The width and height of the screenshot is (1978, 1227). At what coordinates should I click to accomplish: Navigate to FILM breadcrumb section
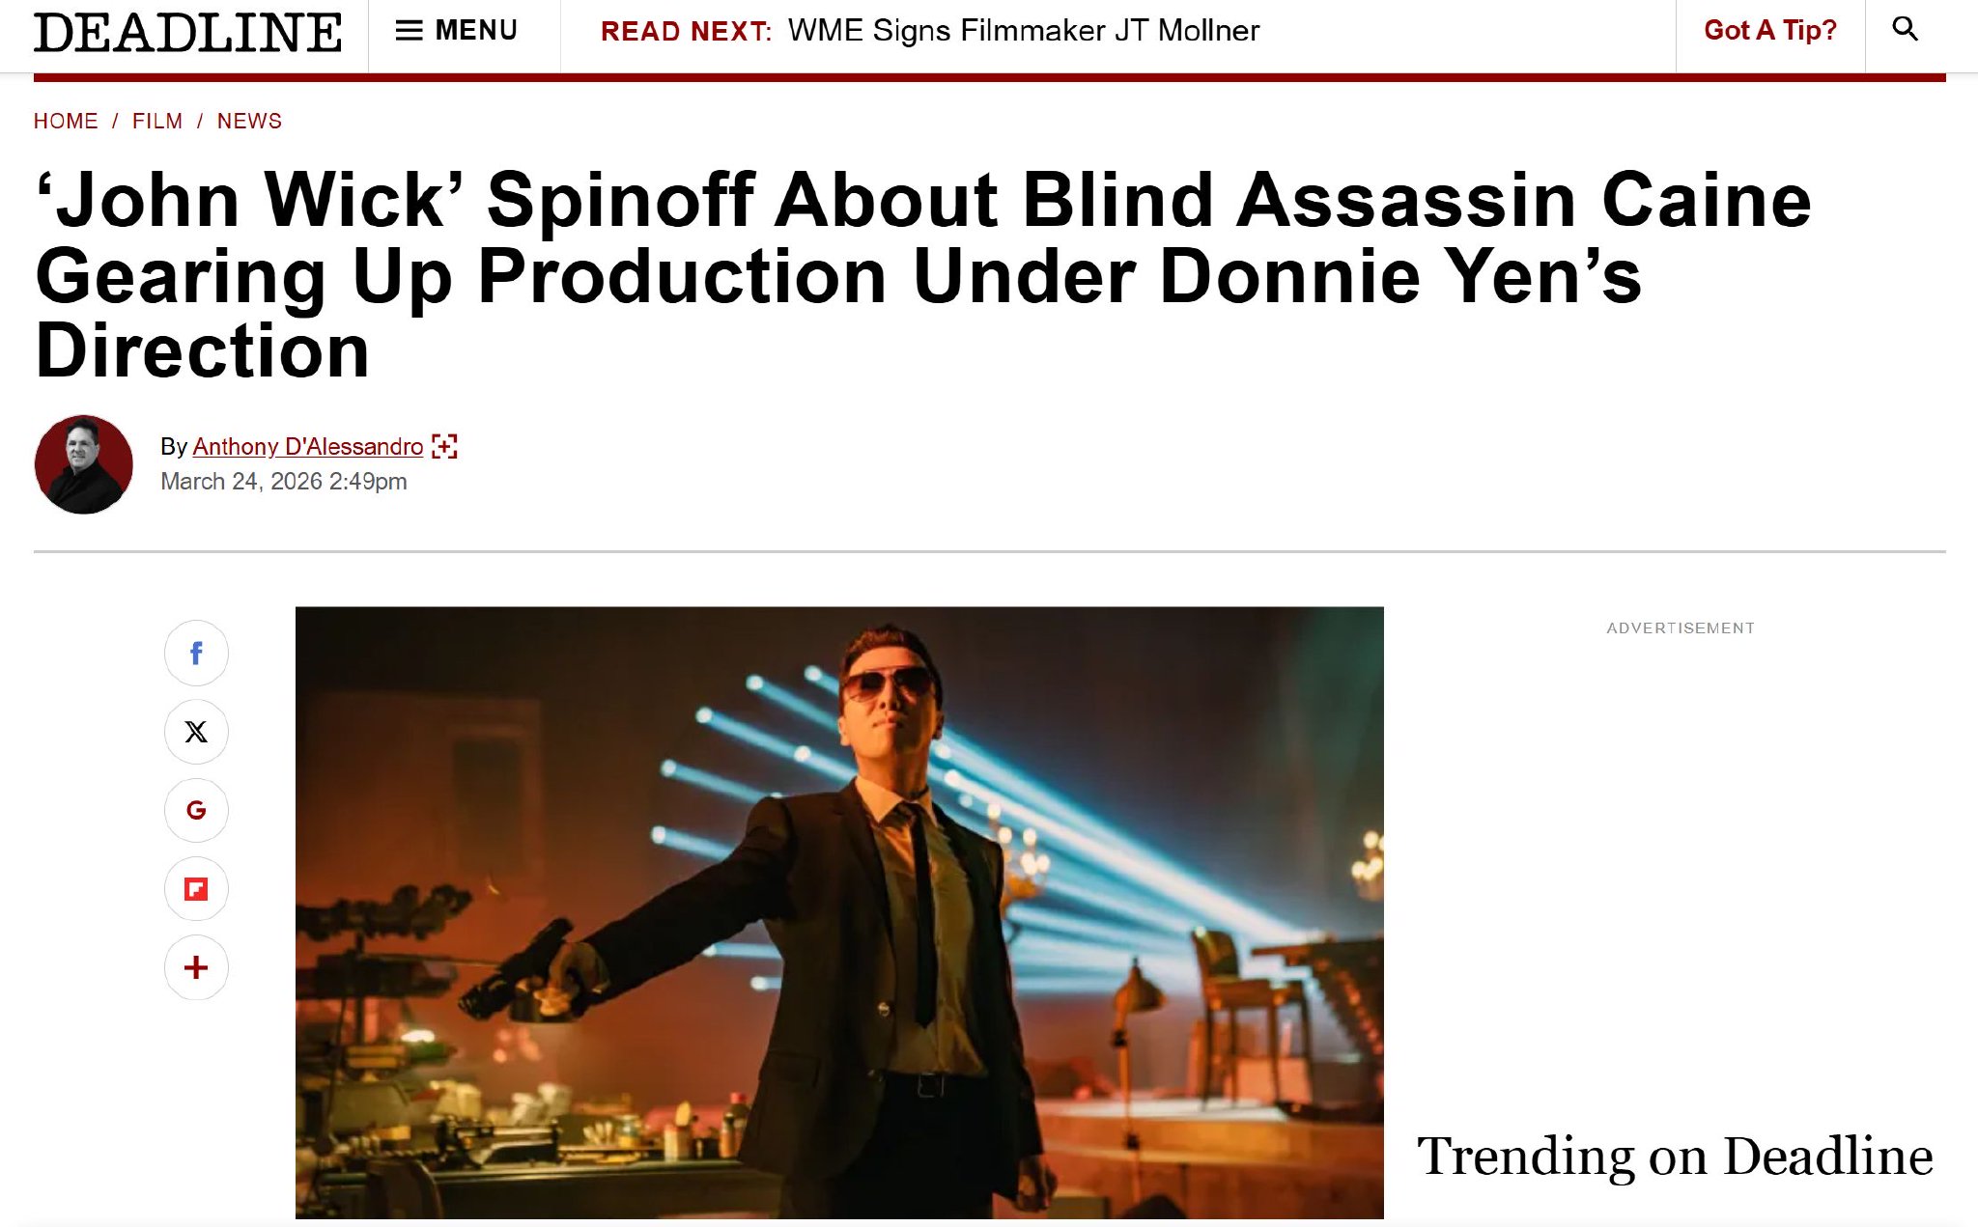(157, 121)
